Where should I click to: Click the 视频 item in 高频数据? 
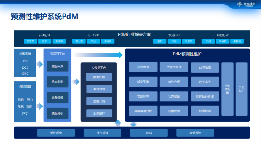(29, 106)
